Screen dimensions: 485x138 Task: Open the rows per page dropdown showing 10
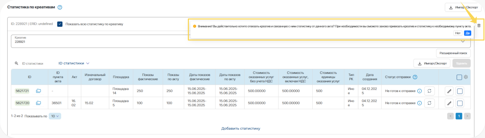tap(55, 116)
